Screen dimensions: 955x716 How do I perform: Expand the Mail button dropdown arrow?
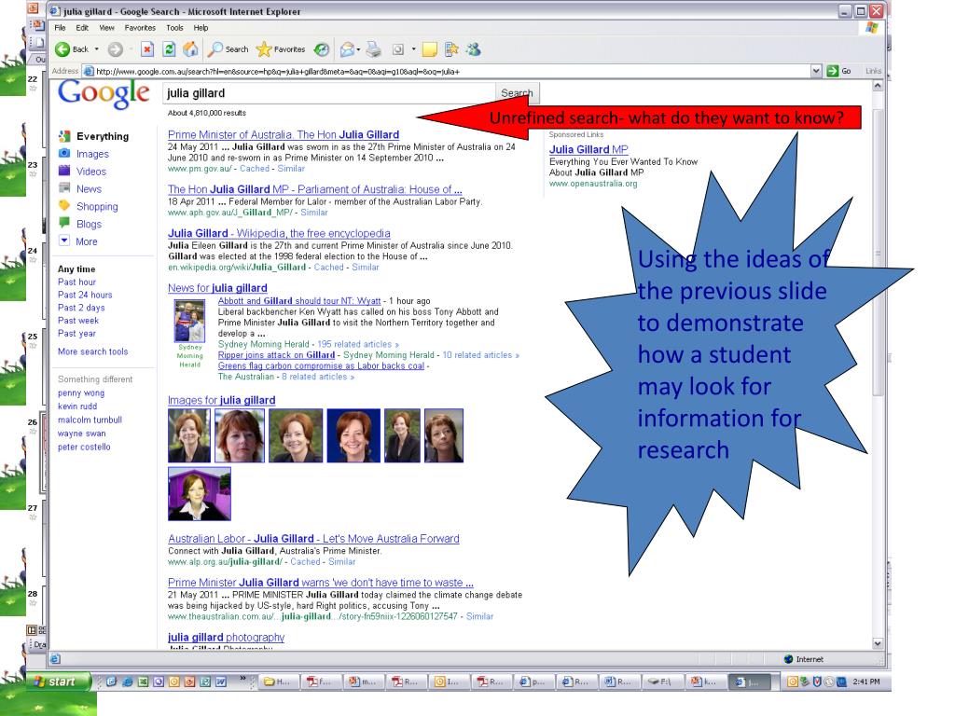coord(358,49)
